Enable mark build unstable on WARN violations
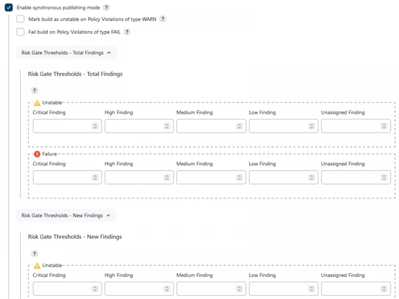 [x=20, y=19]
